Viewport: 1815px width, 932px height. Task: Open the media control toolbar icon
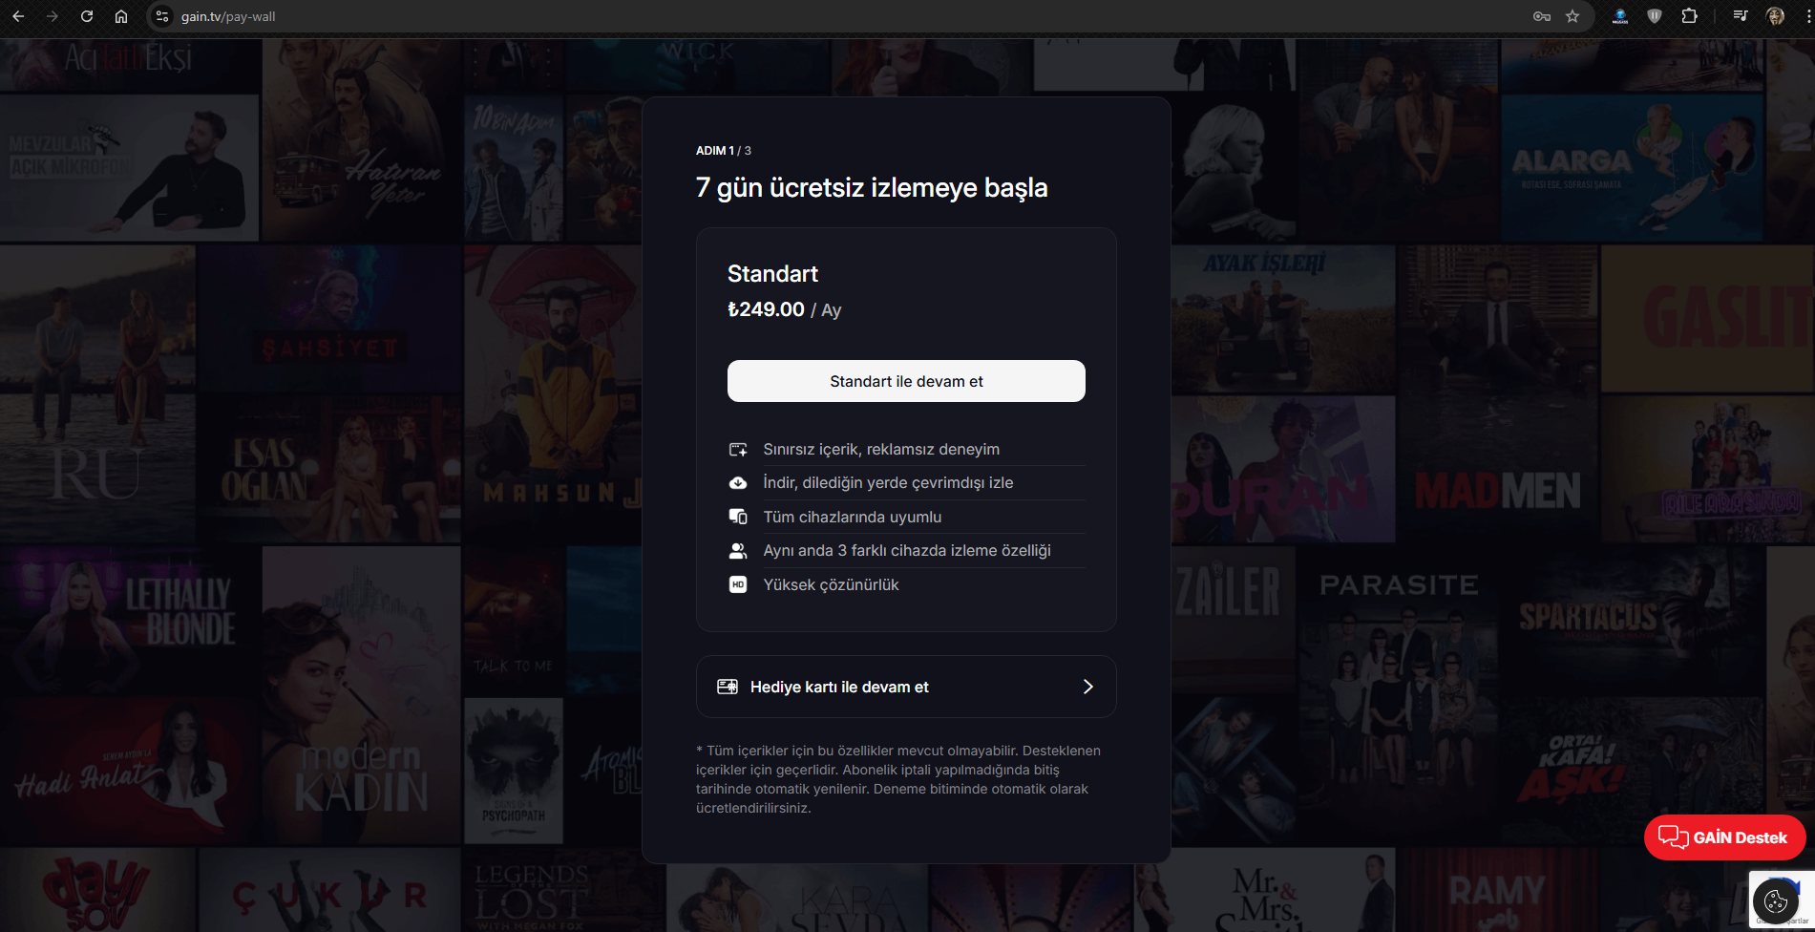[1741, 16]
